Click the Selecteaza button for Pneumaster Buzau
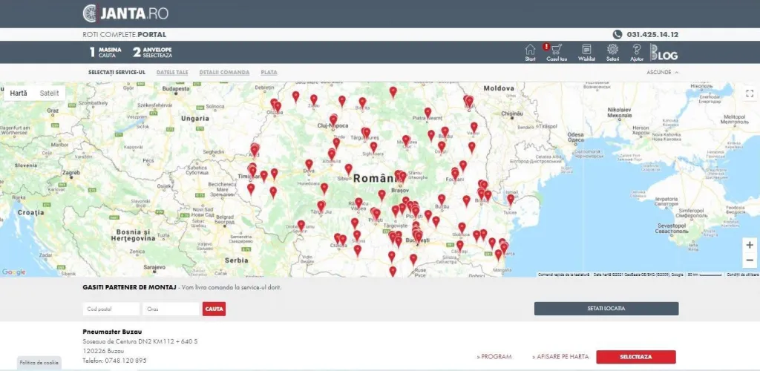The image size is (760, 371). 635,357
